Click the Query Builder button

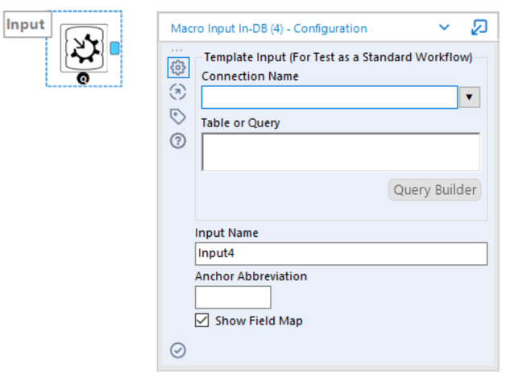(x=435, y=191)
